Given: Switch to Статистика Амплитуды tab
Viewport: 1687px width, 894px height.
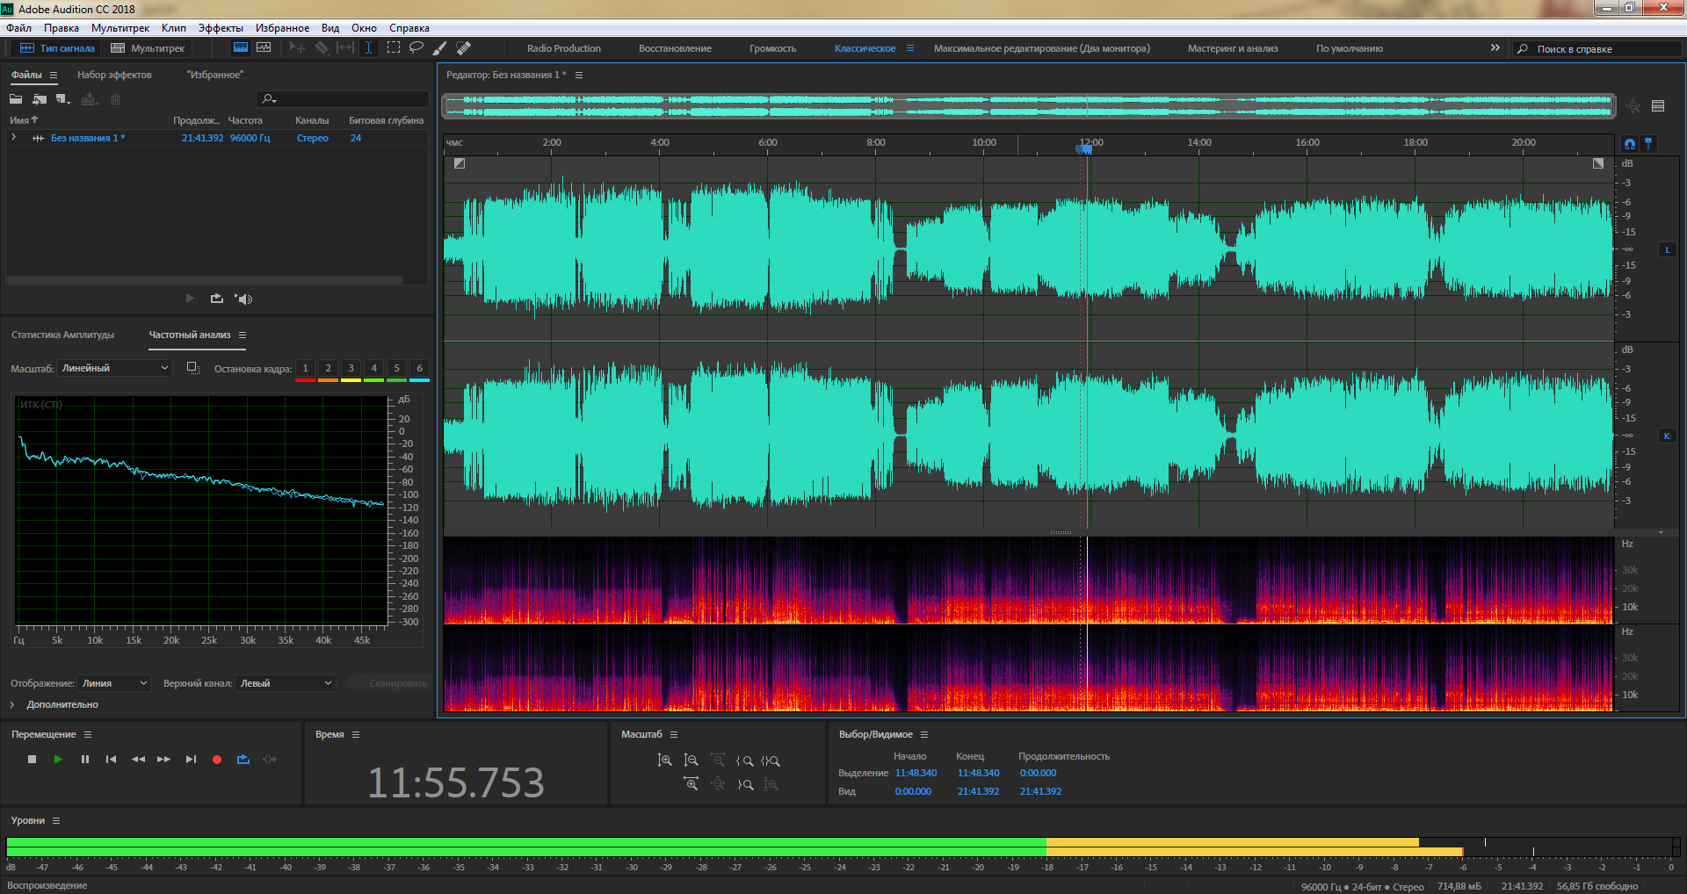Looking at the screenshot, I should (x=62, y=335).
